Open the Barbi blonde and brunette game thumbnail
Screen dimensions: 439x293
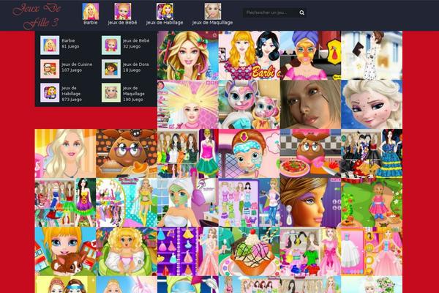point(249,56)
